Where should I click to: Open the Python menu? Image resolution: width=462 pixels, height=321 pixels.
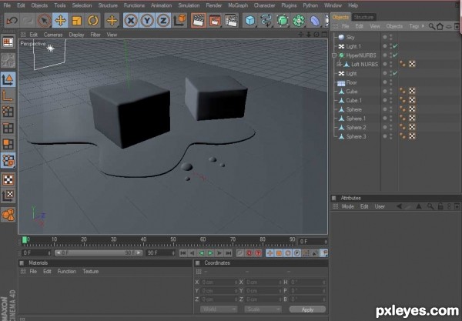point(310,5)
